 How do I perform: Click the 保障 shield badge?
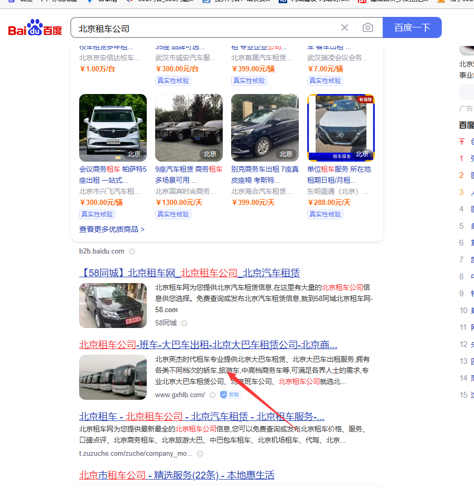231,395
